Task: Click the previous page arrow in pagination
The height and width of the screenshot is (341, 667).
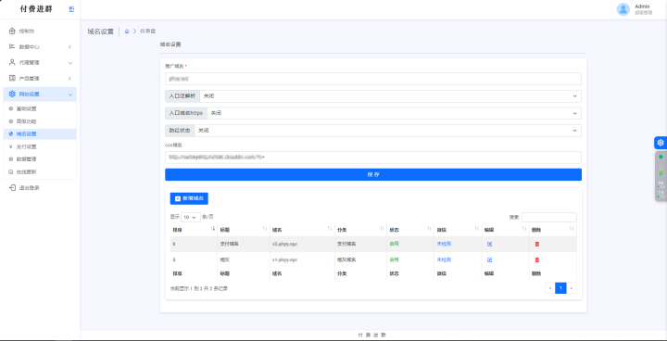Action: [x=550, y=288]
